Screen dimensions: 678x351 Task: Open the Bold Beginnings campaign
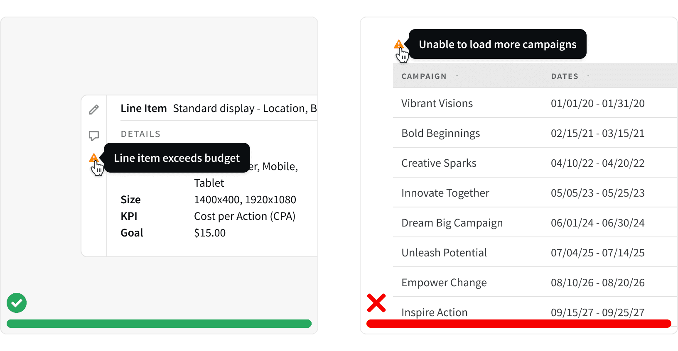(x=535, y=133)
